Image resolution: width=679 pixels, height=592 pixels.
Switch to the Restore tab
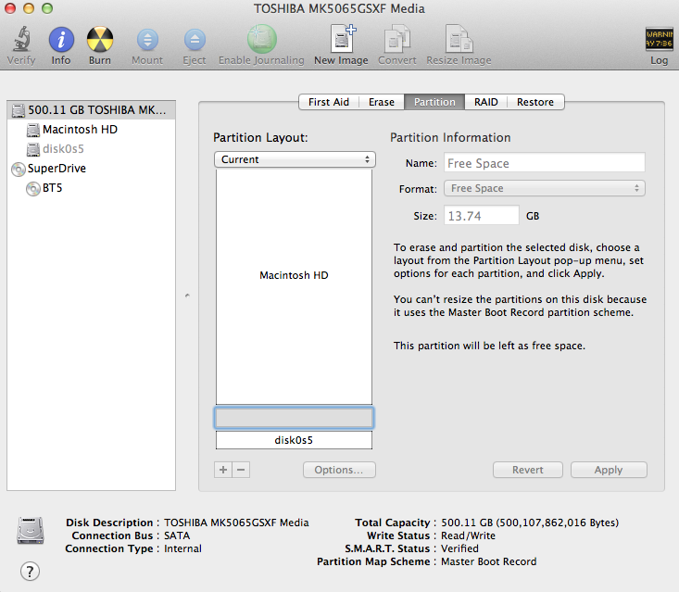[535, 102]
